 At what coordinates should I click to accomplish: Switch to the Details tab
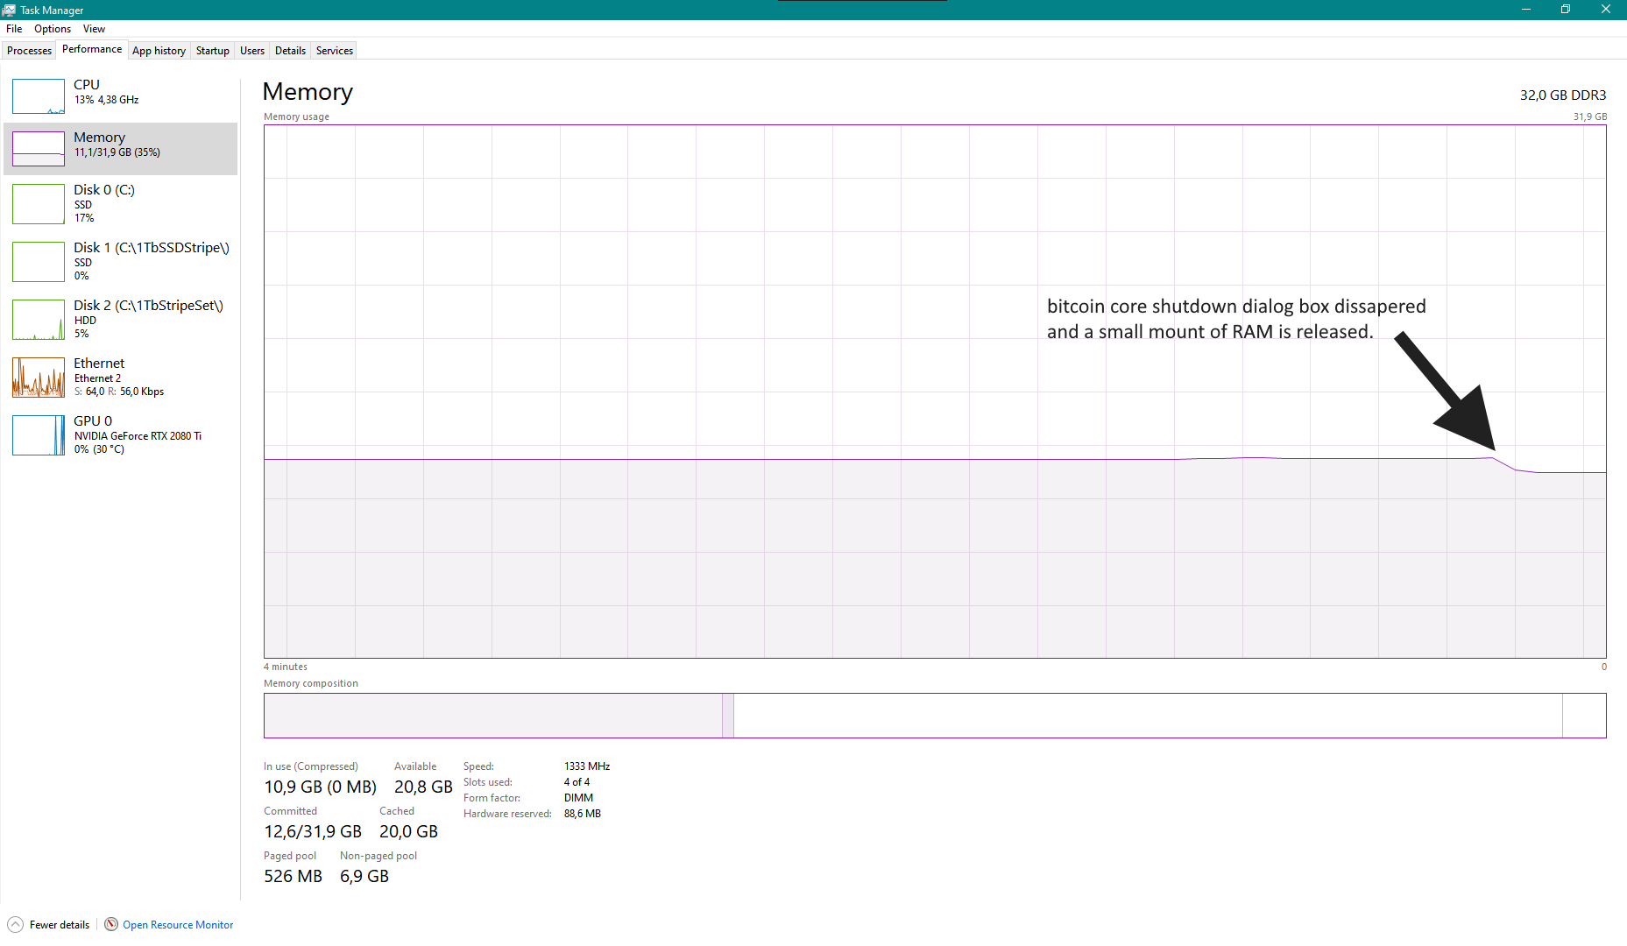coord(290,51)
